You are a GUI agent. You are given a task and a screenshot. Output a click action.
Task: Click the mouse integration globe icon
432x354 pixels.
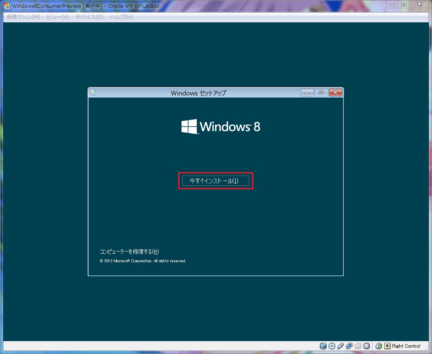pos(379,346)
